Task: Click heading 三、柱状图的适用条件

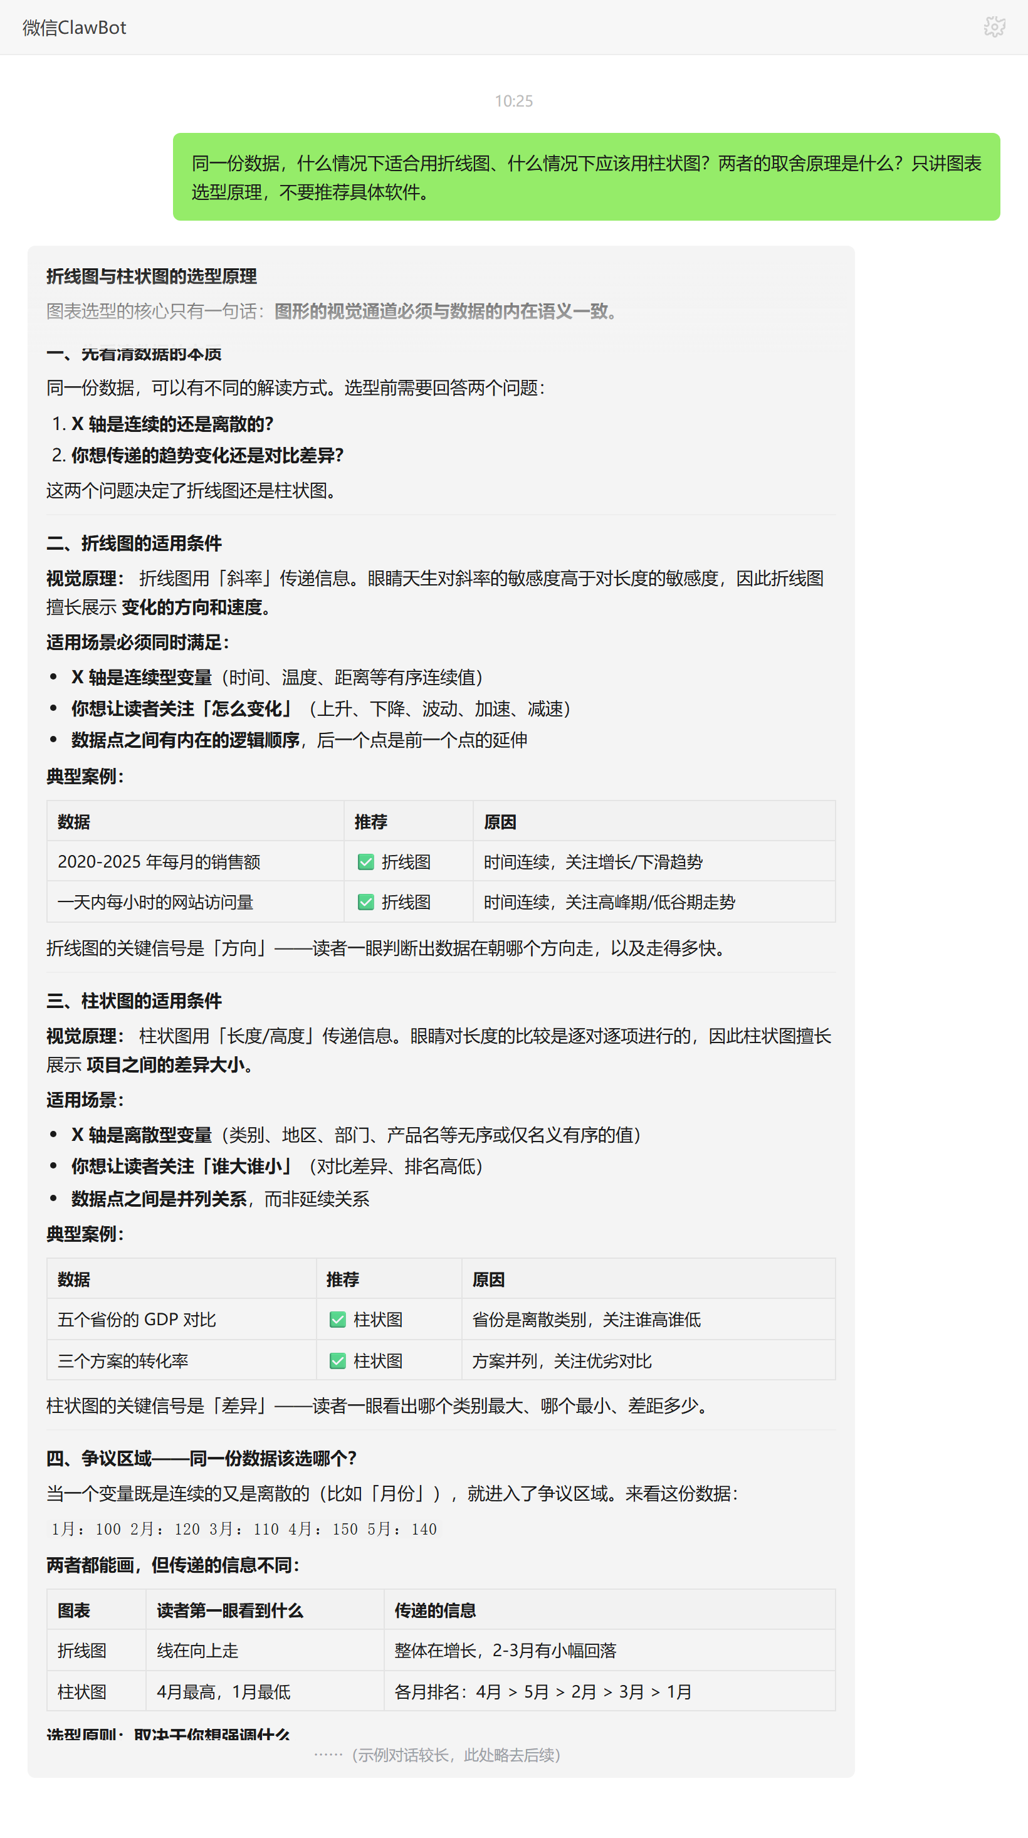Action: (x=134, y=1000)
